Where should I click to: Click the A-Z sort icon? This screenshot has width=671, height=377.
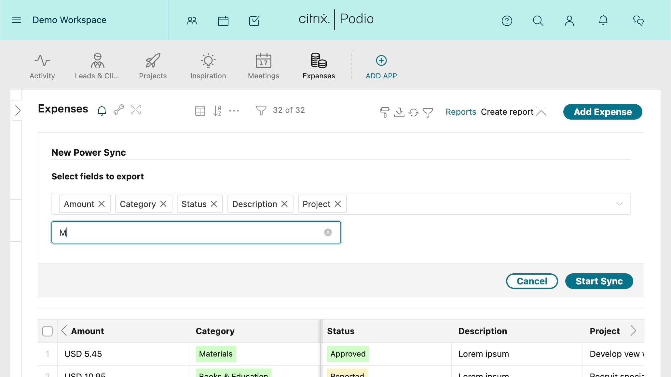click(217, 111)
